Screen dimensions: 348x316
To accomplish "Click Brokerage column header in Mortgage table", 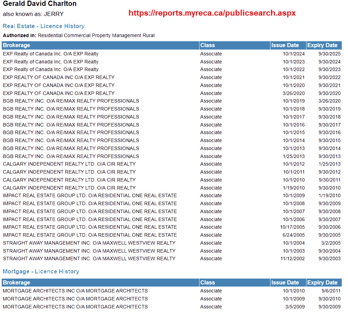I will tap(100, 283).
